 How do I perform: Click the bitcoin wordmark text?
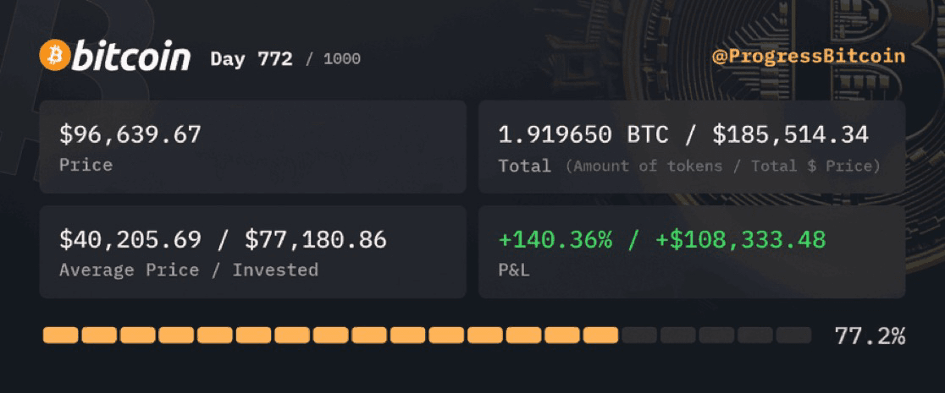pyautogui.click(x=132, y=57)
